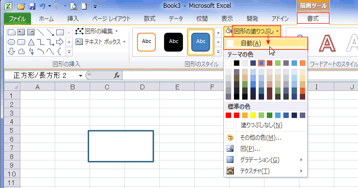Click the Open folder icon
The image size is (358, 188).
[21, 6]
